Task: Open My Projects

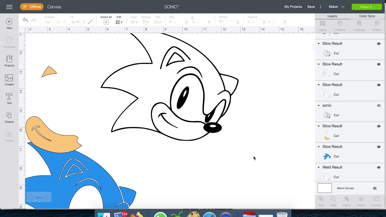Action: click(293, 7)
